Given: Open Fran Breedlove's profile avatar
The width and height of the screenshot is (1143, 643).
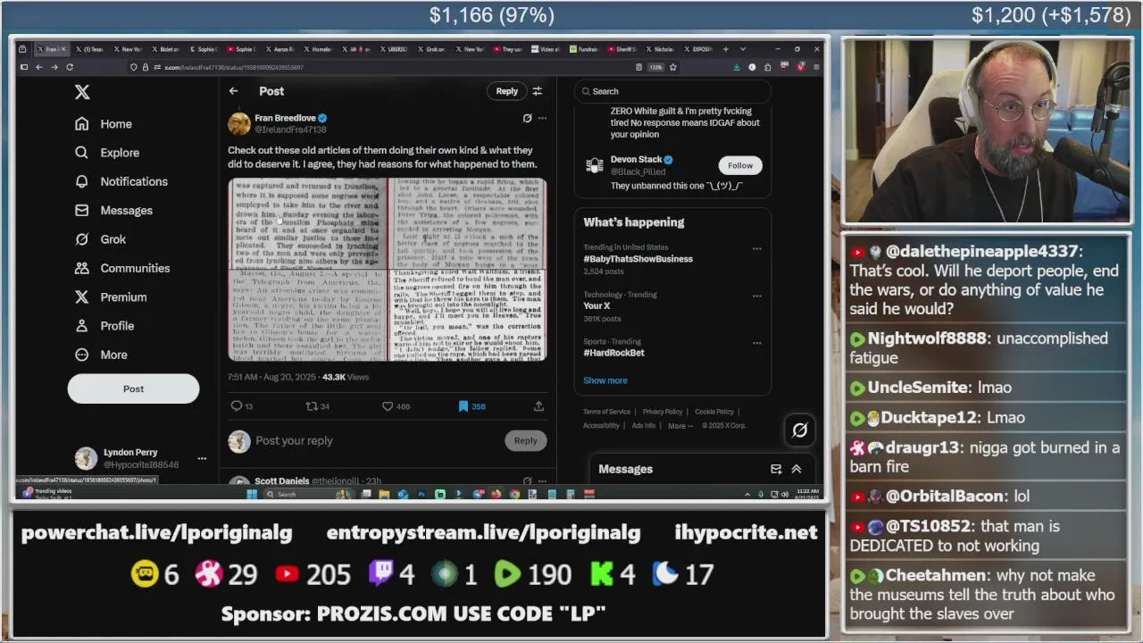Looking at the screenshot, I should (239, 123).
